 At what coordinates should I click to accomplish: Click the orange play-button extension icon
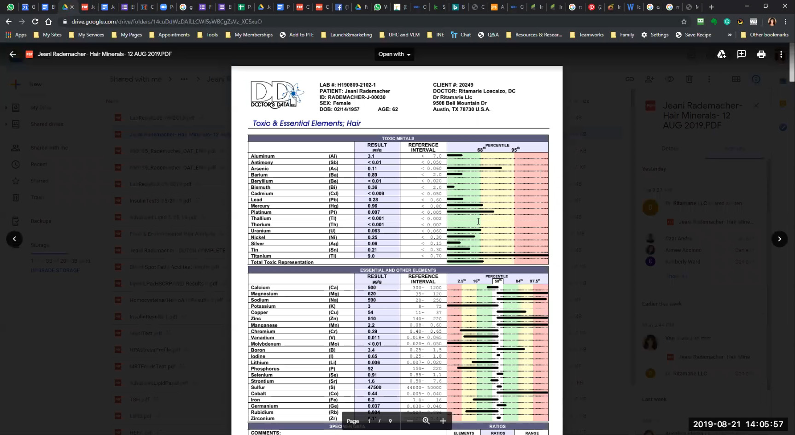[740, 22]
